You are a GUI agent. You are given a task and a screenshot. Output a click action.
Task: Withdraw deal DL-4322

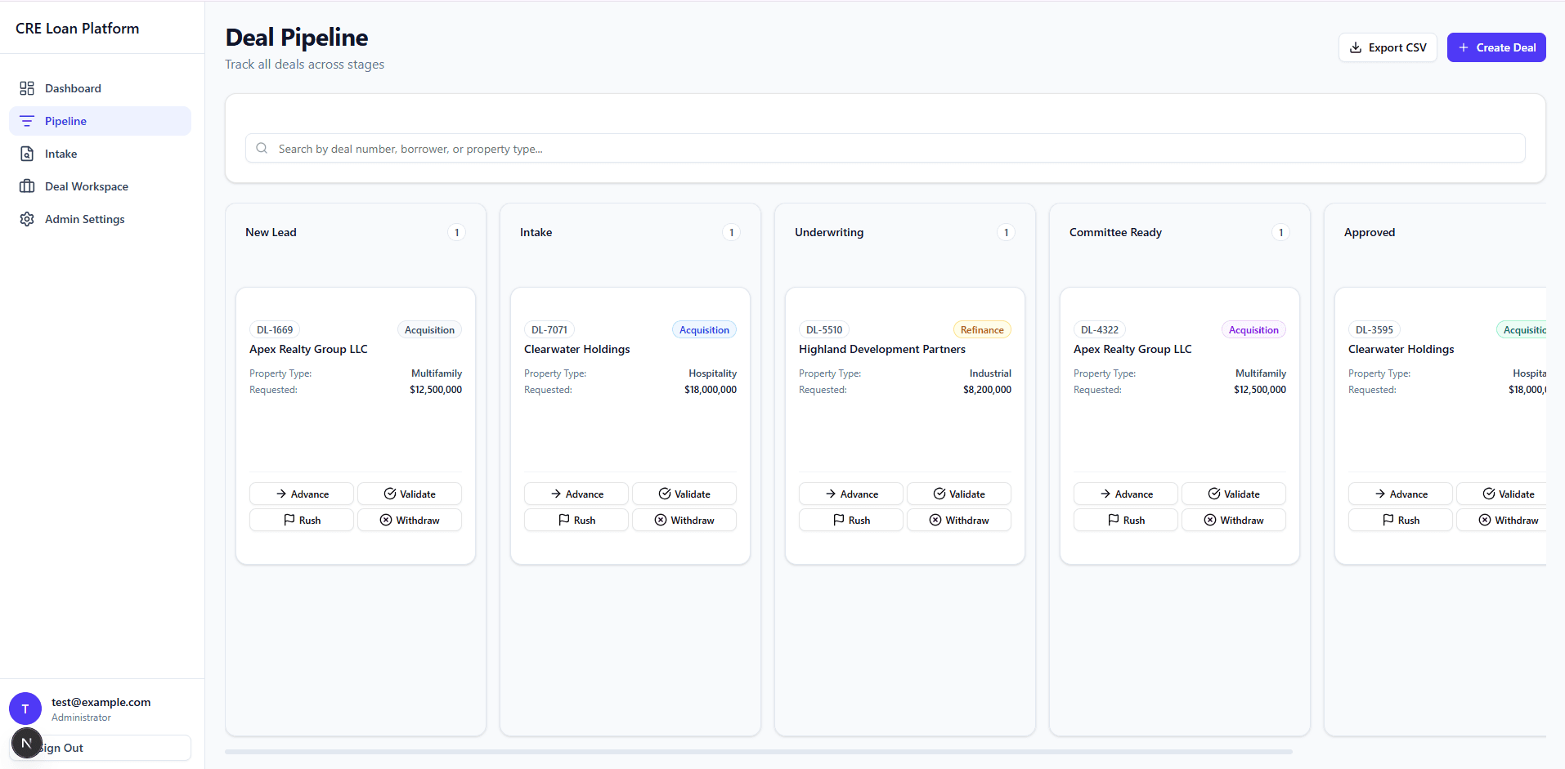(x=1234, y=520)
